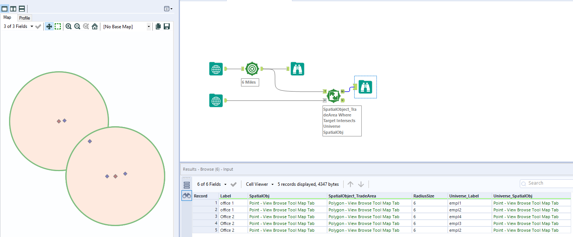Expand the Cell Viewer dropdown

pyautogui.click(x=259, y=184)
